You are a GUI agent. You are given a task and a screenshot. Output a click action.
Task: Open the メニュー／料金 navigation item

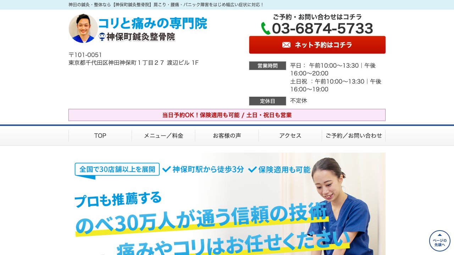pos(163,135)
